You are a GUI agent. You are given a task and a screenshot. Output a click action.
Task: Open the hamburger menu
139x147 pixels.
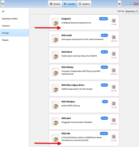pyautogui.click(x=119, y=4)
